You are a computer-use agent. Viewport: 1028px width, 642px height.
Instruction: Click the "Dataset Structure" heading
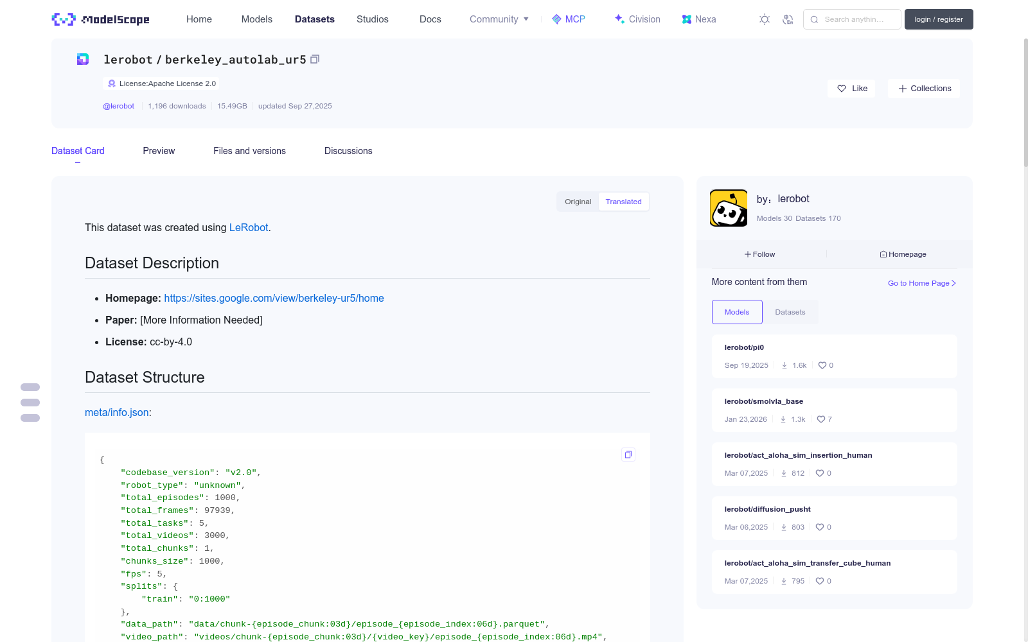[145, 377]
